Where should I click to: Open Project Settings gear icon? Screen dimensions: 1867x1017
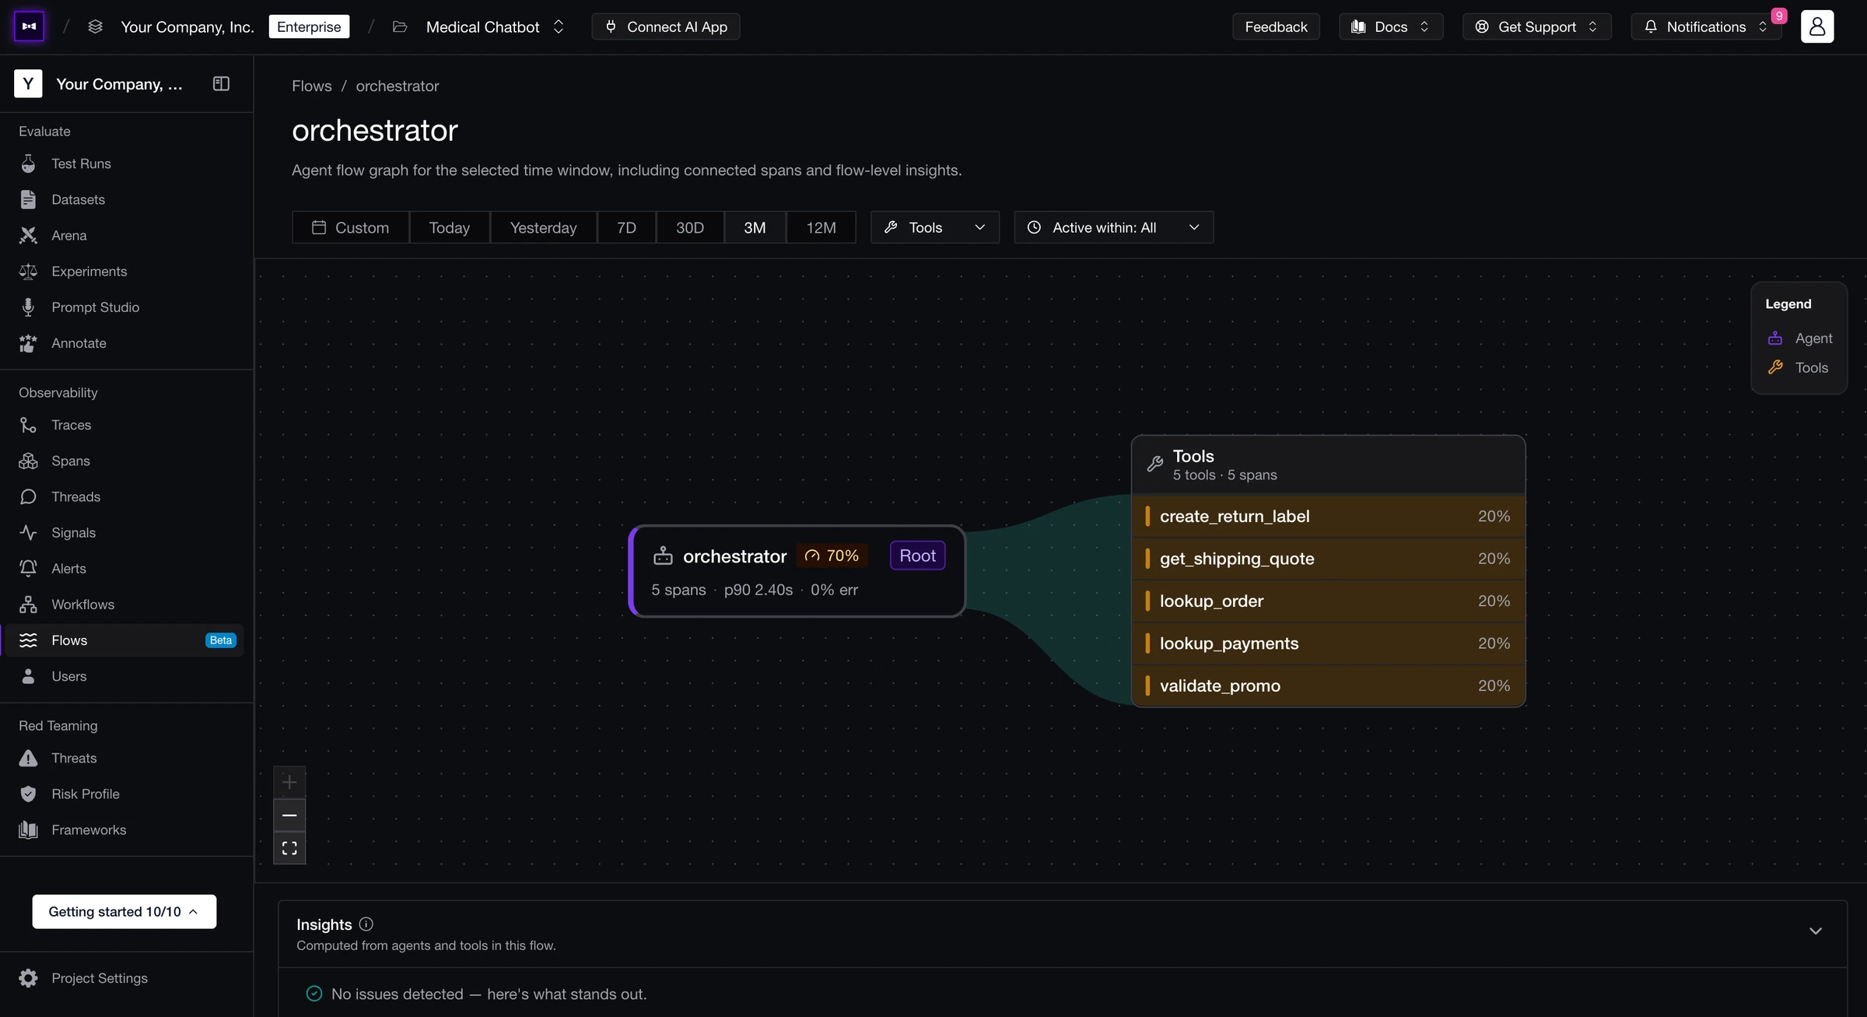(x=28, y=978)
